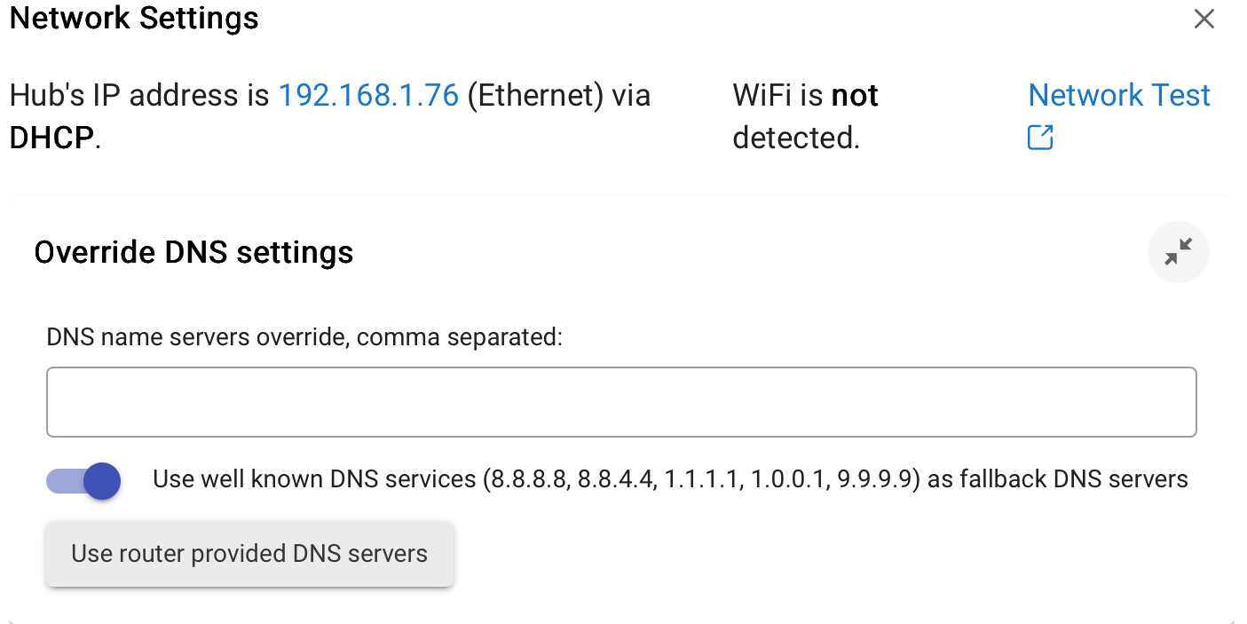Screen dimensions: 1247x624
Task: Click the 9.9.9.9 address in fallback text
Action: [x=873, y=480]
